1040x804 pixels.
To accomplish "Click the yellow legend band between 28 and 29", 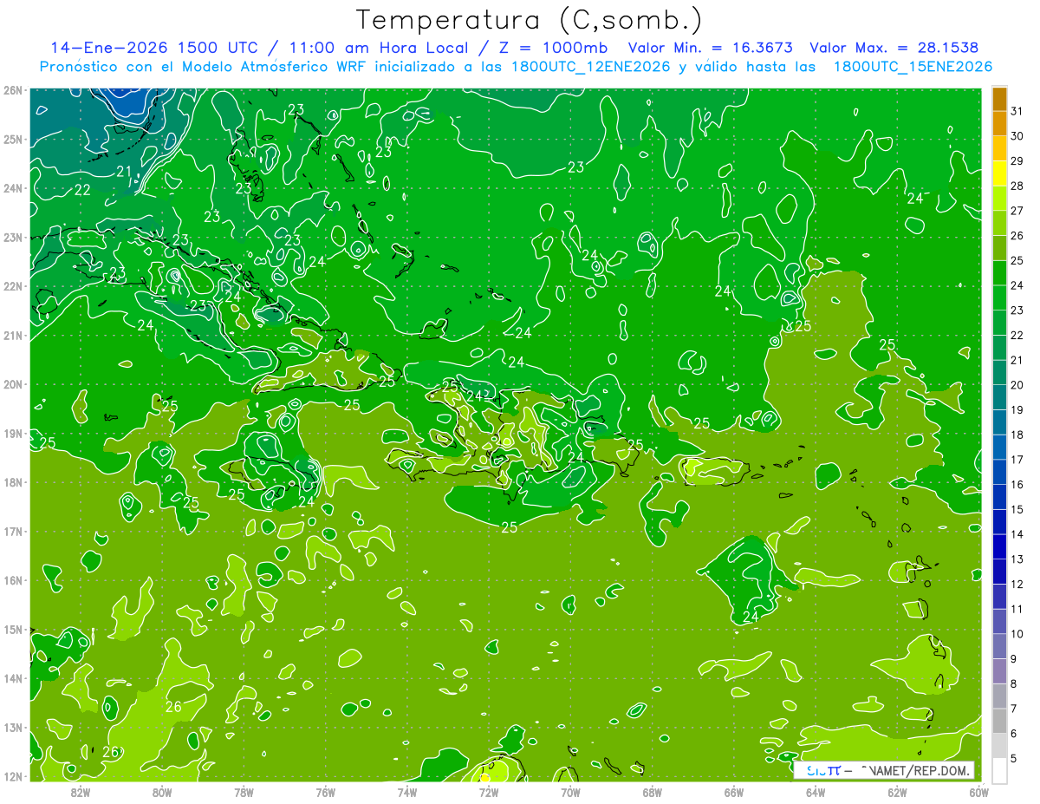I will point(999,173).
